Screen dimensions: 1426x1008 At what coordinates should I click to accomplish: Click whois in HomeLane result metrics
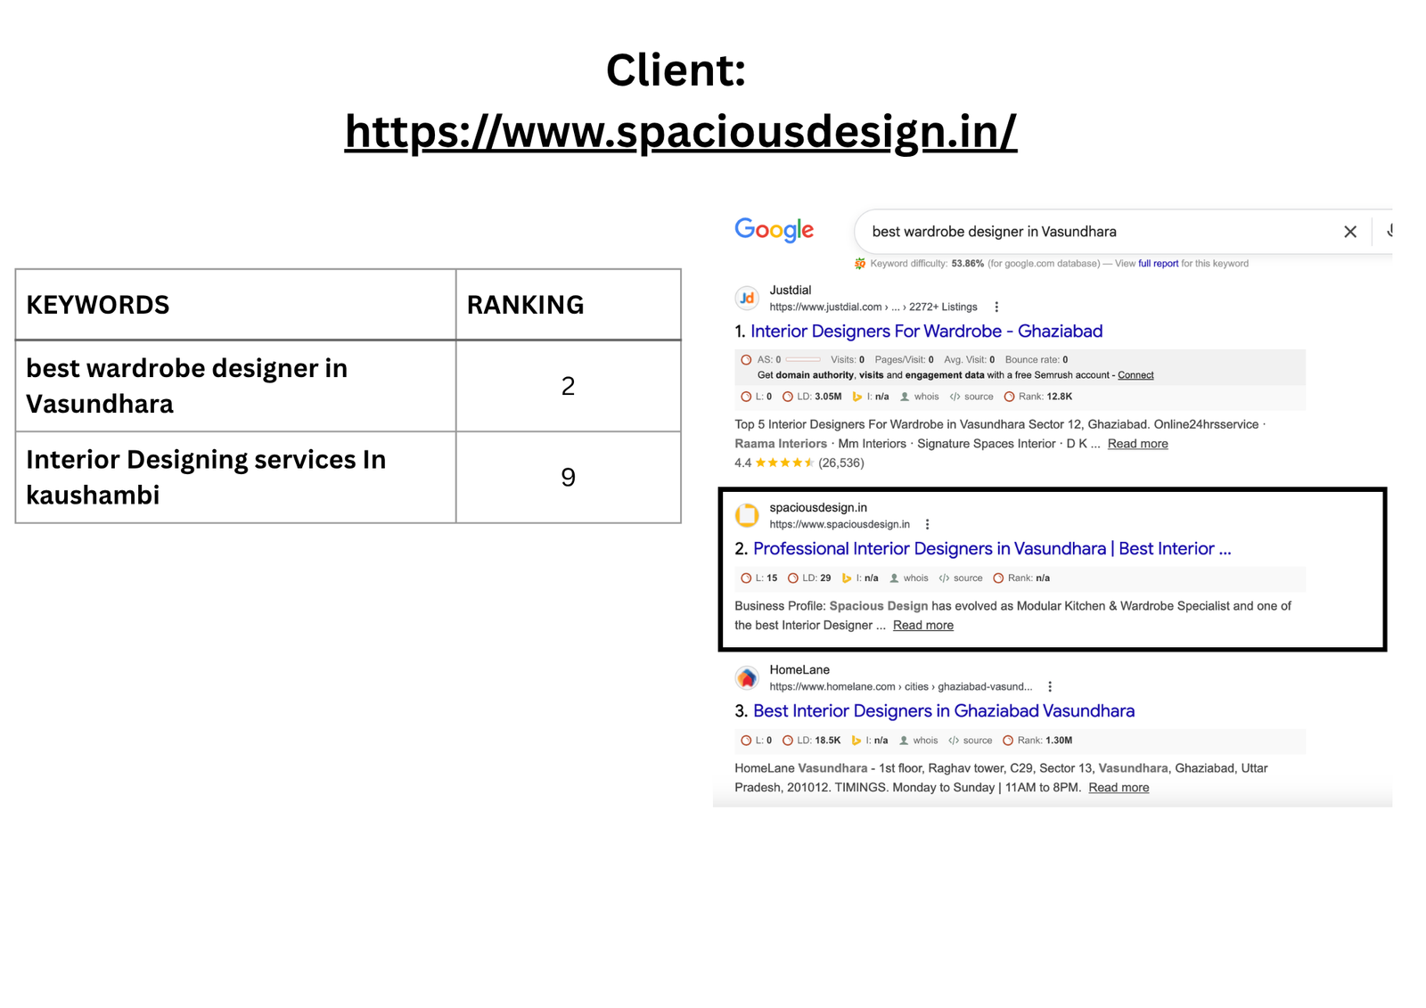click(x=919, y=741)
